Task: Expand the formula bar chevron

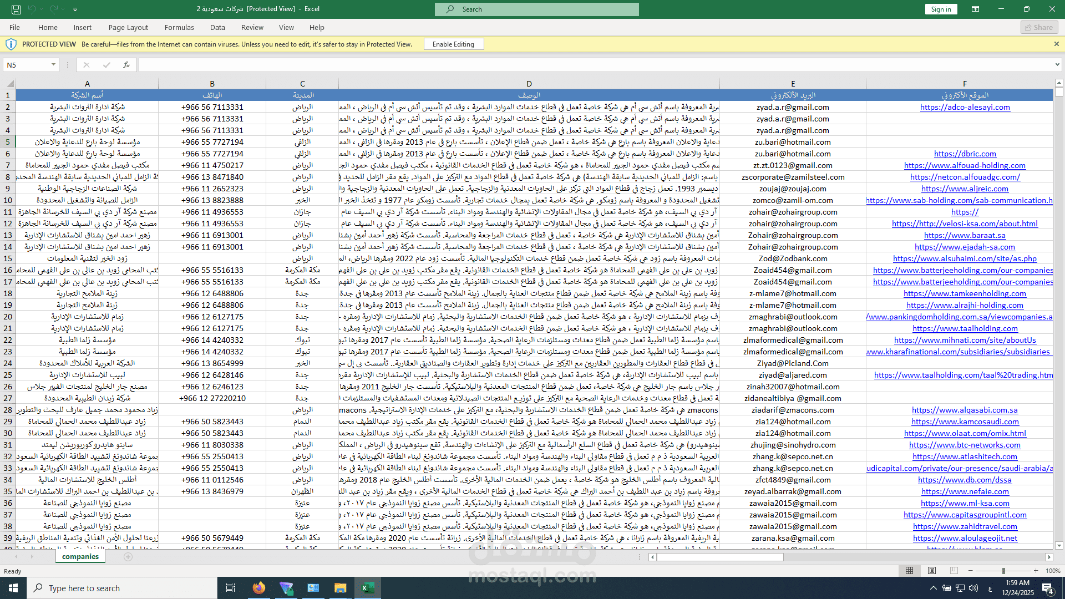Action: (x=1057, y=65)
